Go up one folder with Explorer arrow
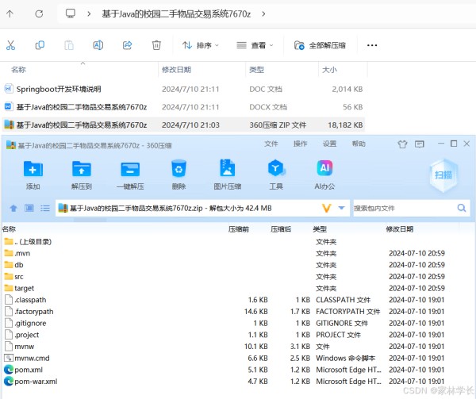The height and width of the screenshot is (399, 476). coord(10,13)
